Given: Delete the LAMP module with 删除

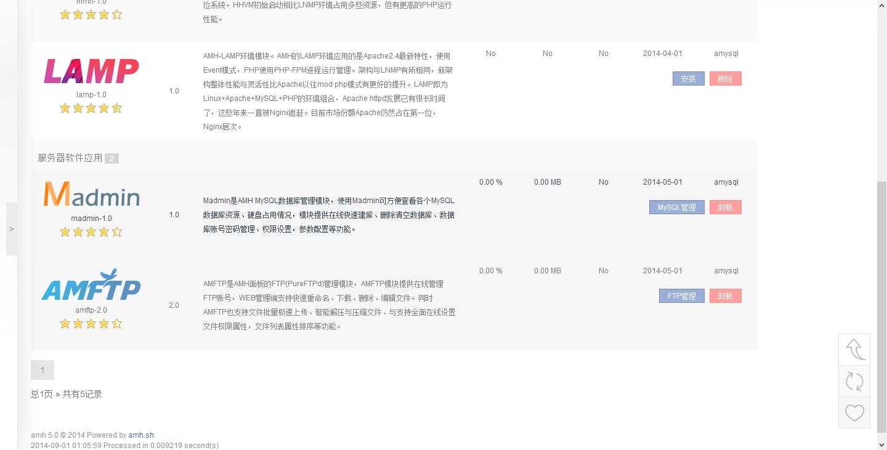Looking at the screenshot, I should [725, 79].
